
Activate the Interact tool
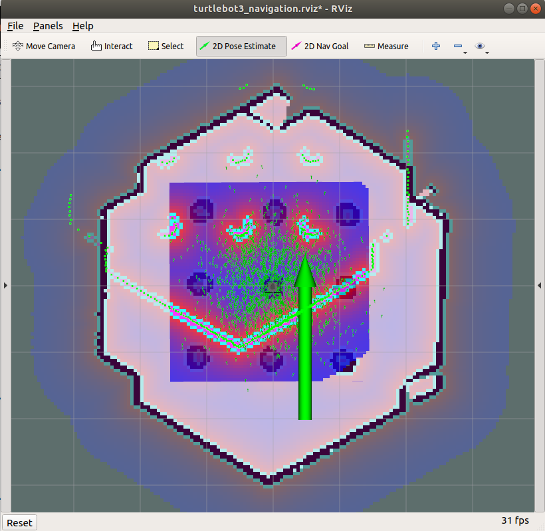point(112,46)
